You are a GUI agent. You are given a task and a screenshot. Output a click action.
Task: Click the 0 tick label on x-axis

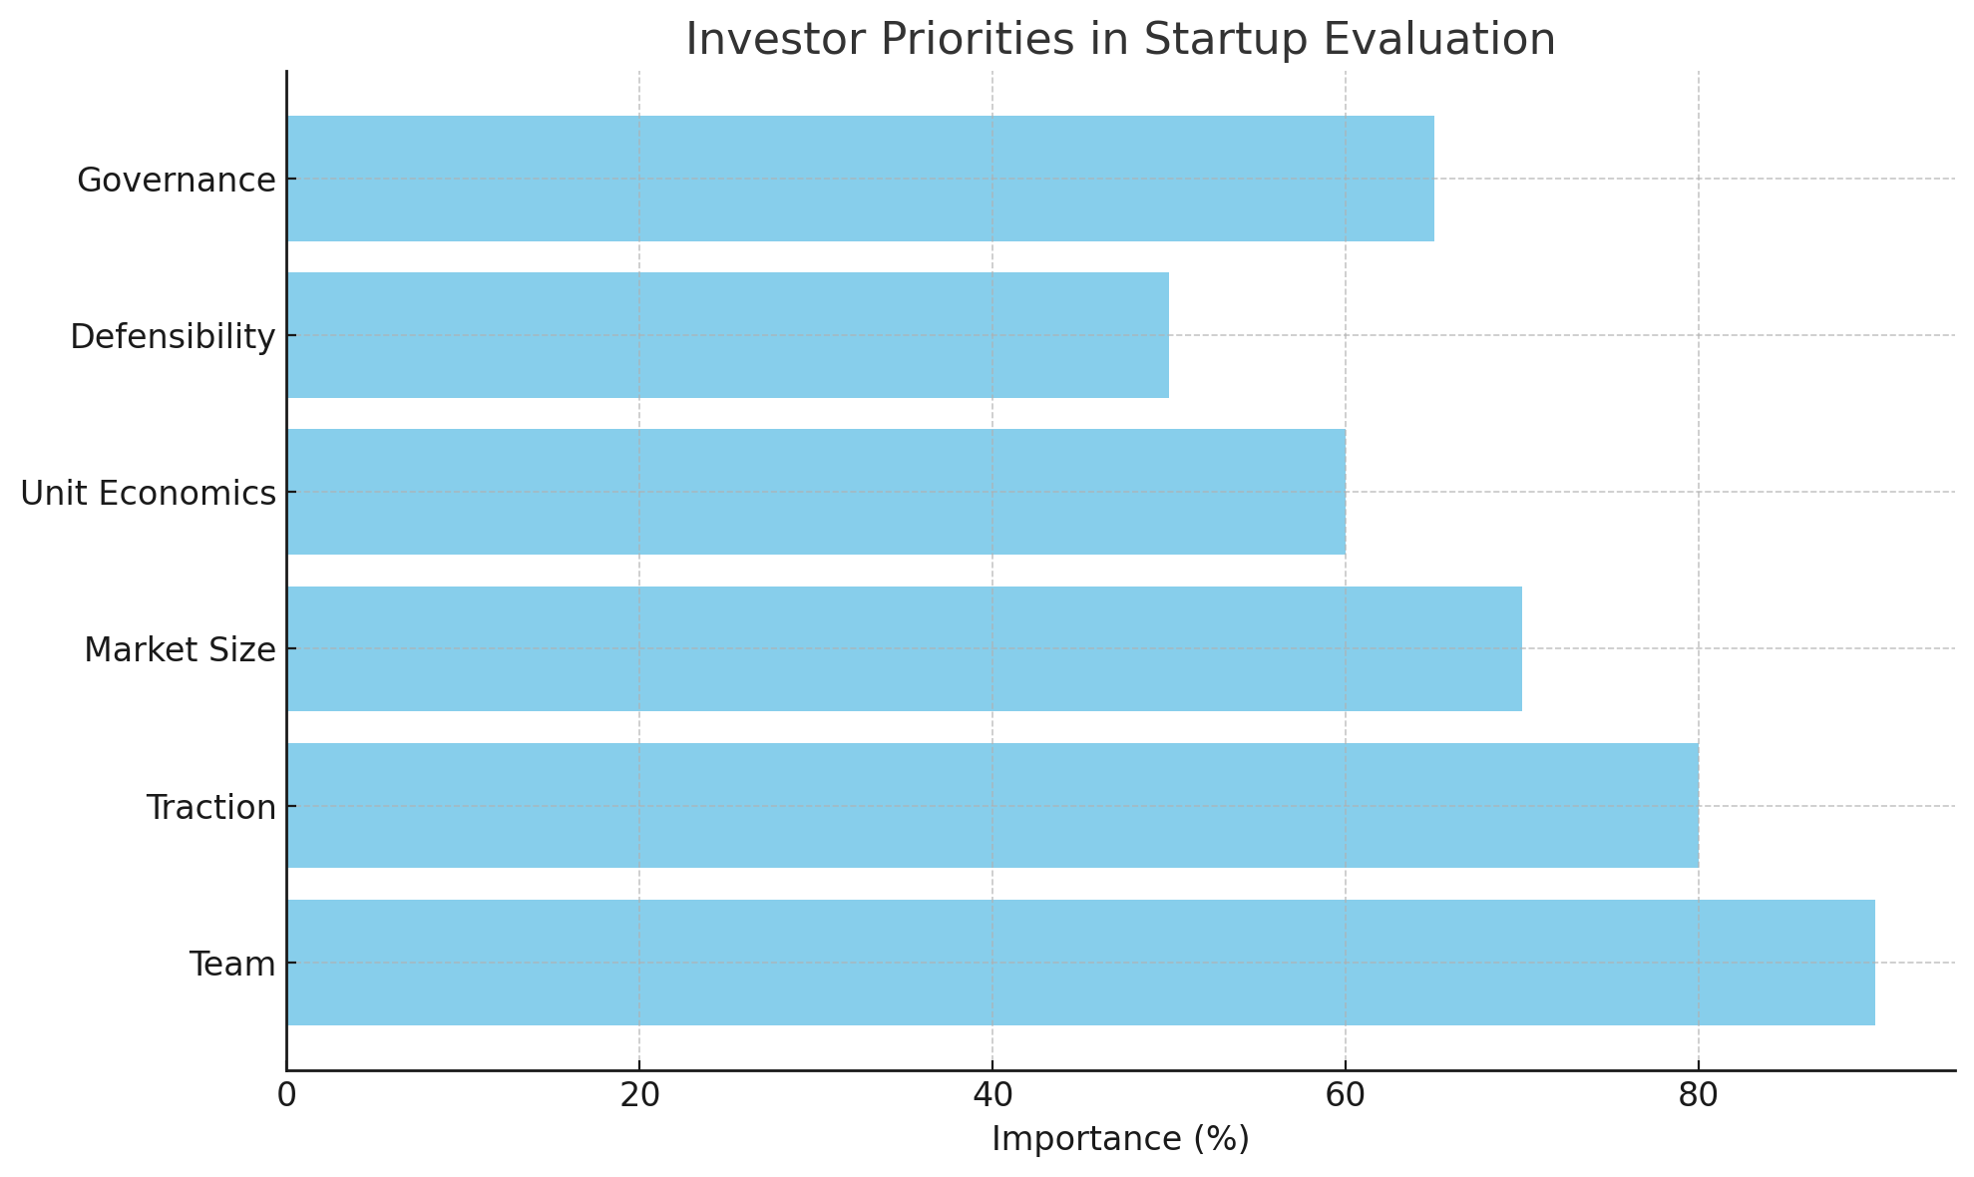click(287, 1095)
